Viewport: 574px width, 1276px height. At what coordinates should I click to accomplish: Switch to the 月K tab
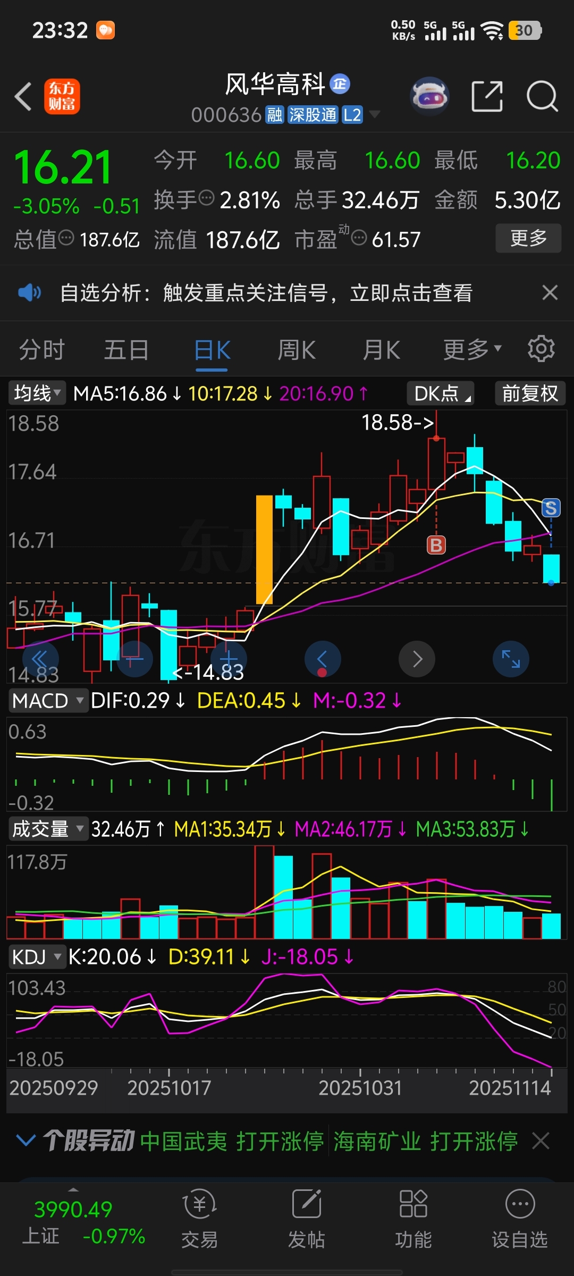(x=382, y=350)
